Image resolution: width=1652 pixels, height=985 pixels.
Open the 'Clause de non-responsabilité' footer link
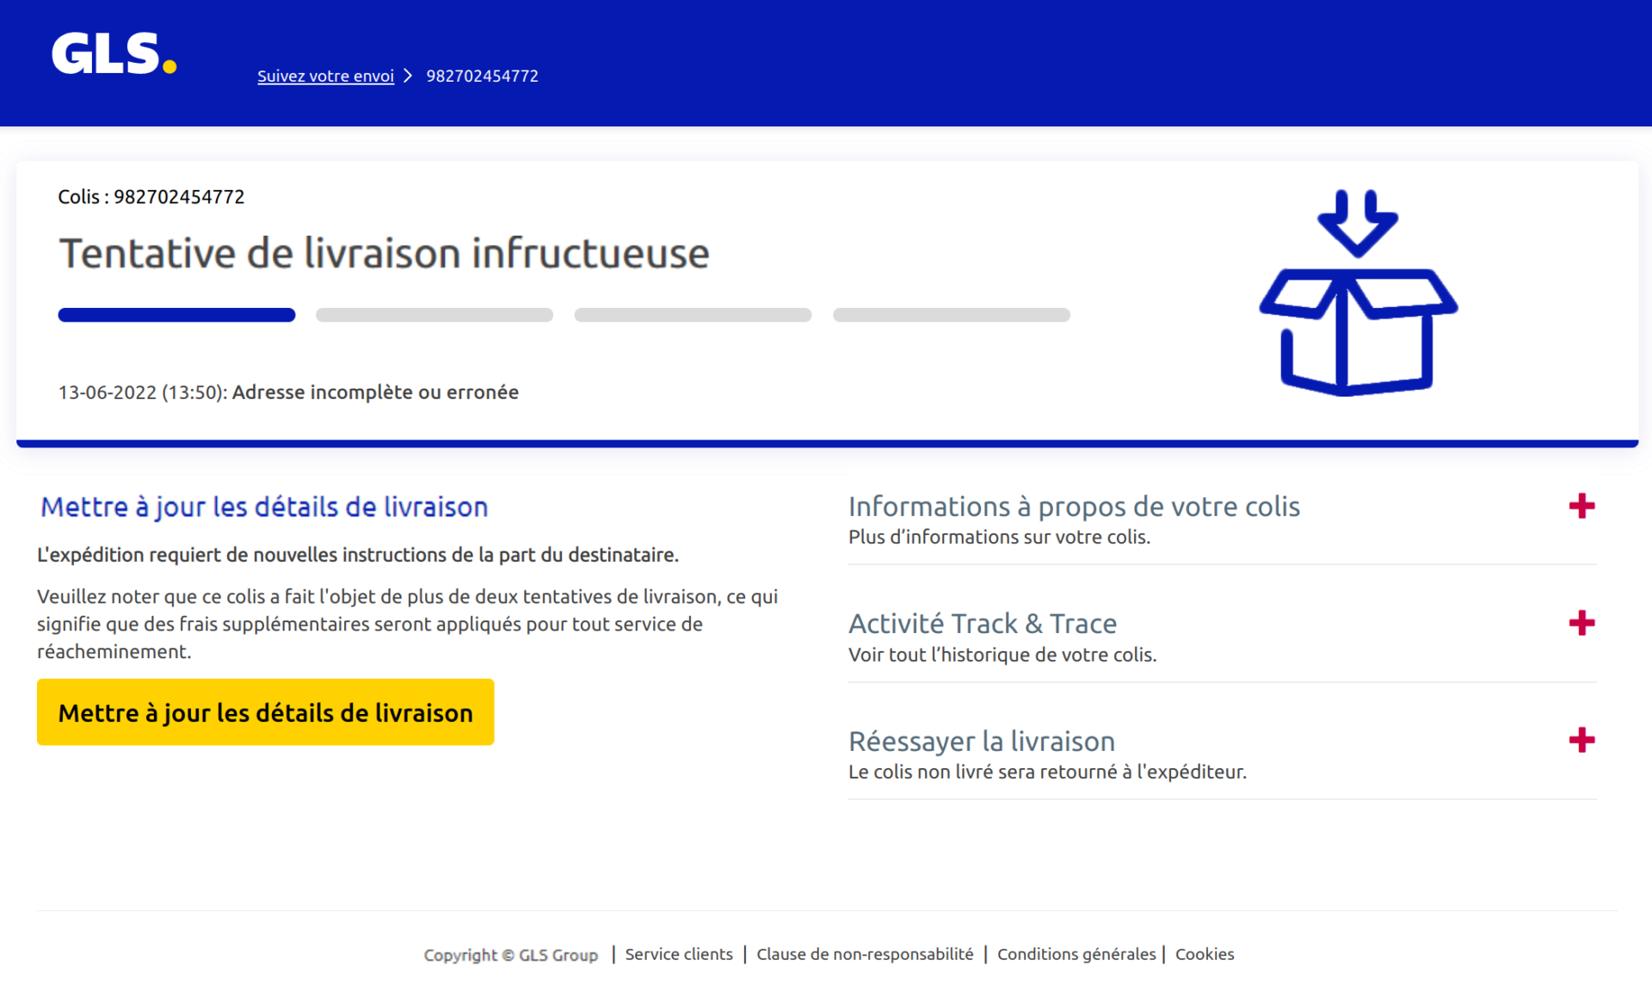click(865, 954)
